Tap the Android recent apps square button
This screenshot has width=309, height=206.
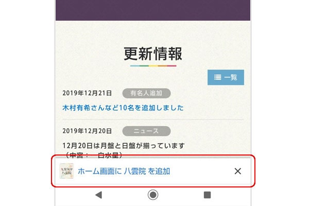point(207,195)
